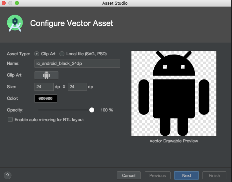Click the Name field ic_android_black_24dp
232x182 pixels.
[77, 64]
